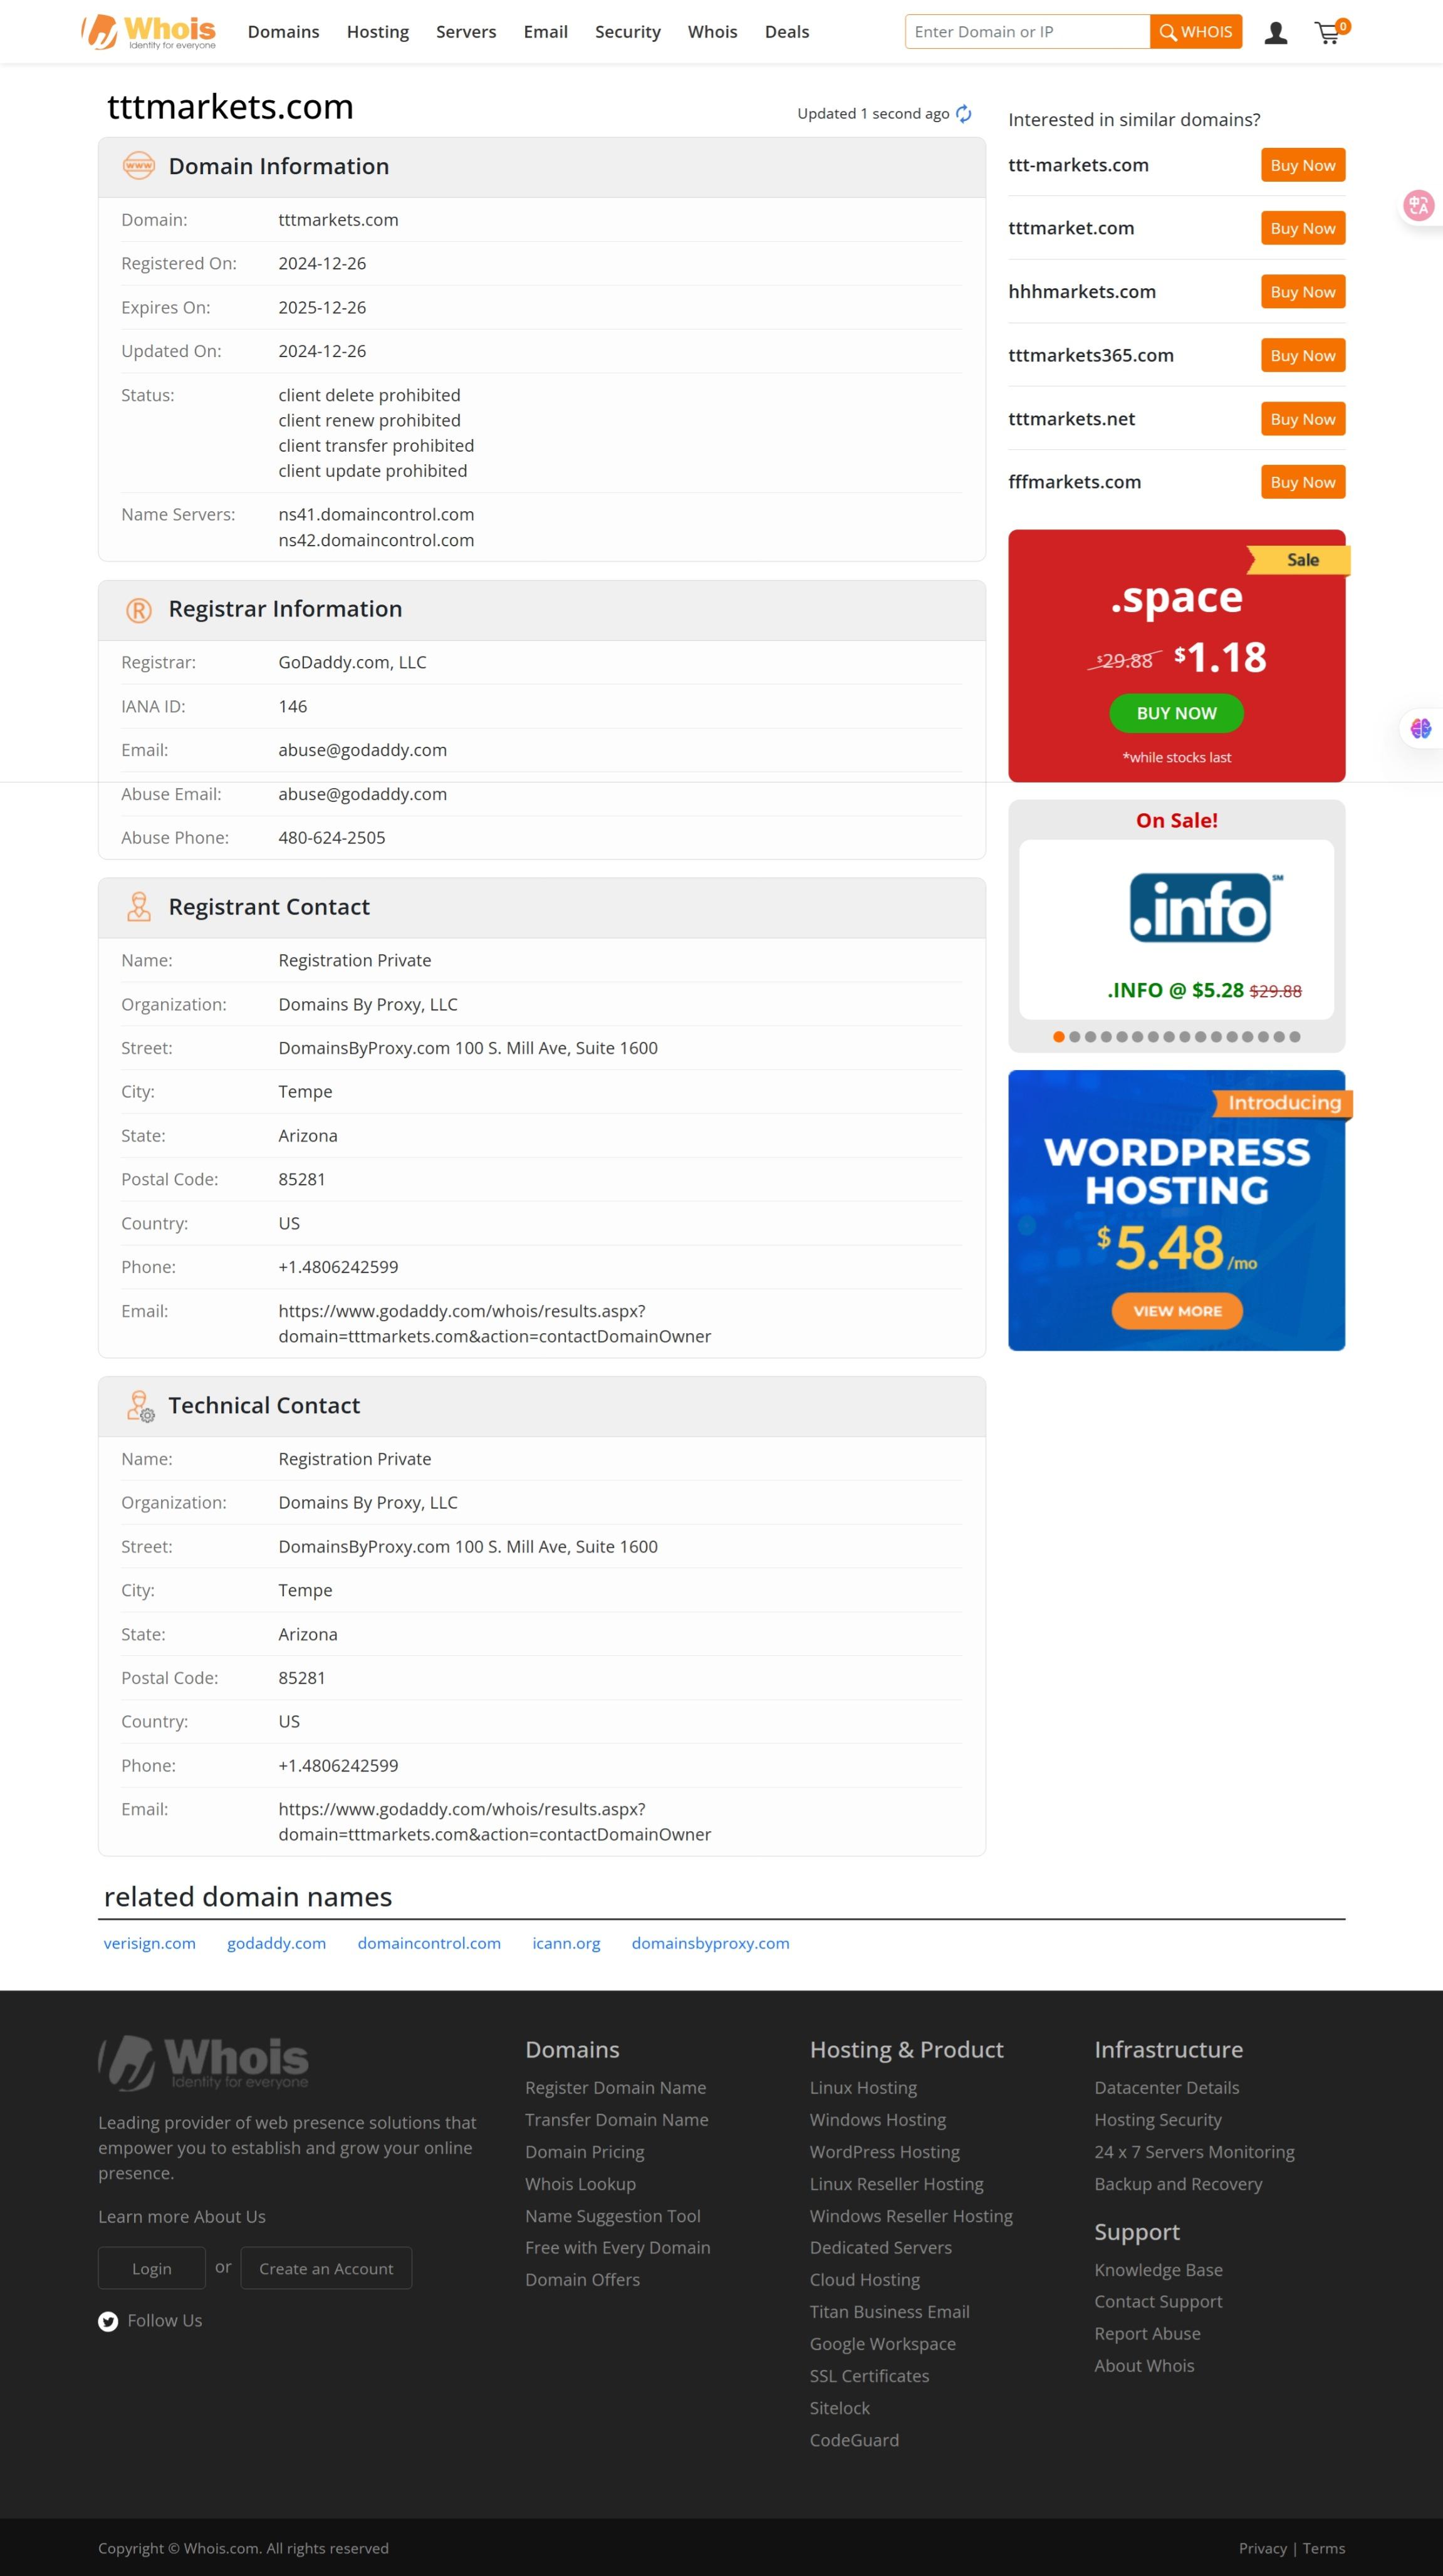
Task: Open the domainsbyproxy.com related link
Action: click(x=711, y=1943)
